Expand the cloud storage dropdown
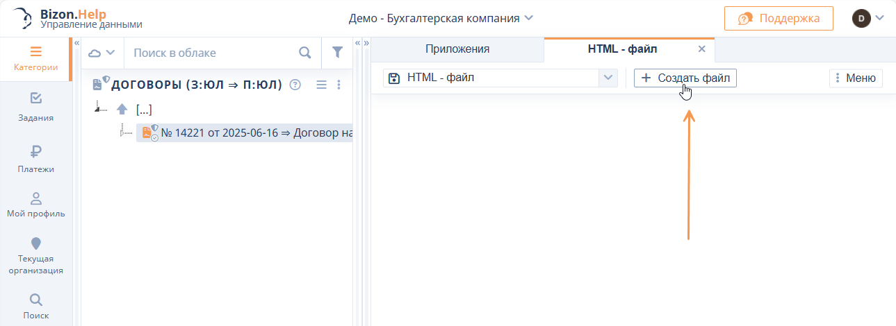The image size is (896, 326). [101, 53]
